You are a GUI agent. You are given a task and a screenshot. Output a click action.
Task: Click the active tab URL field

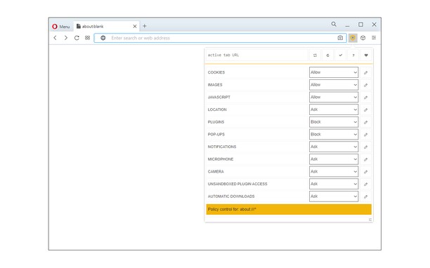coord(257,55)
